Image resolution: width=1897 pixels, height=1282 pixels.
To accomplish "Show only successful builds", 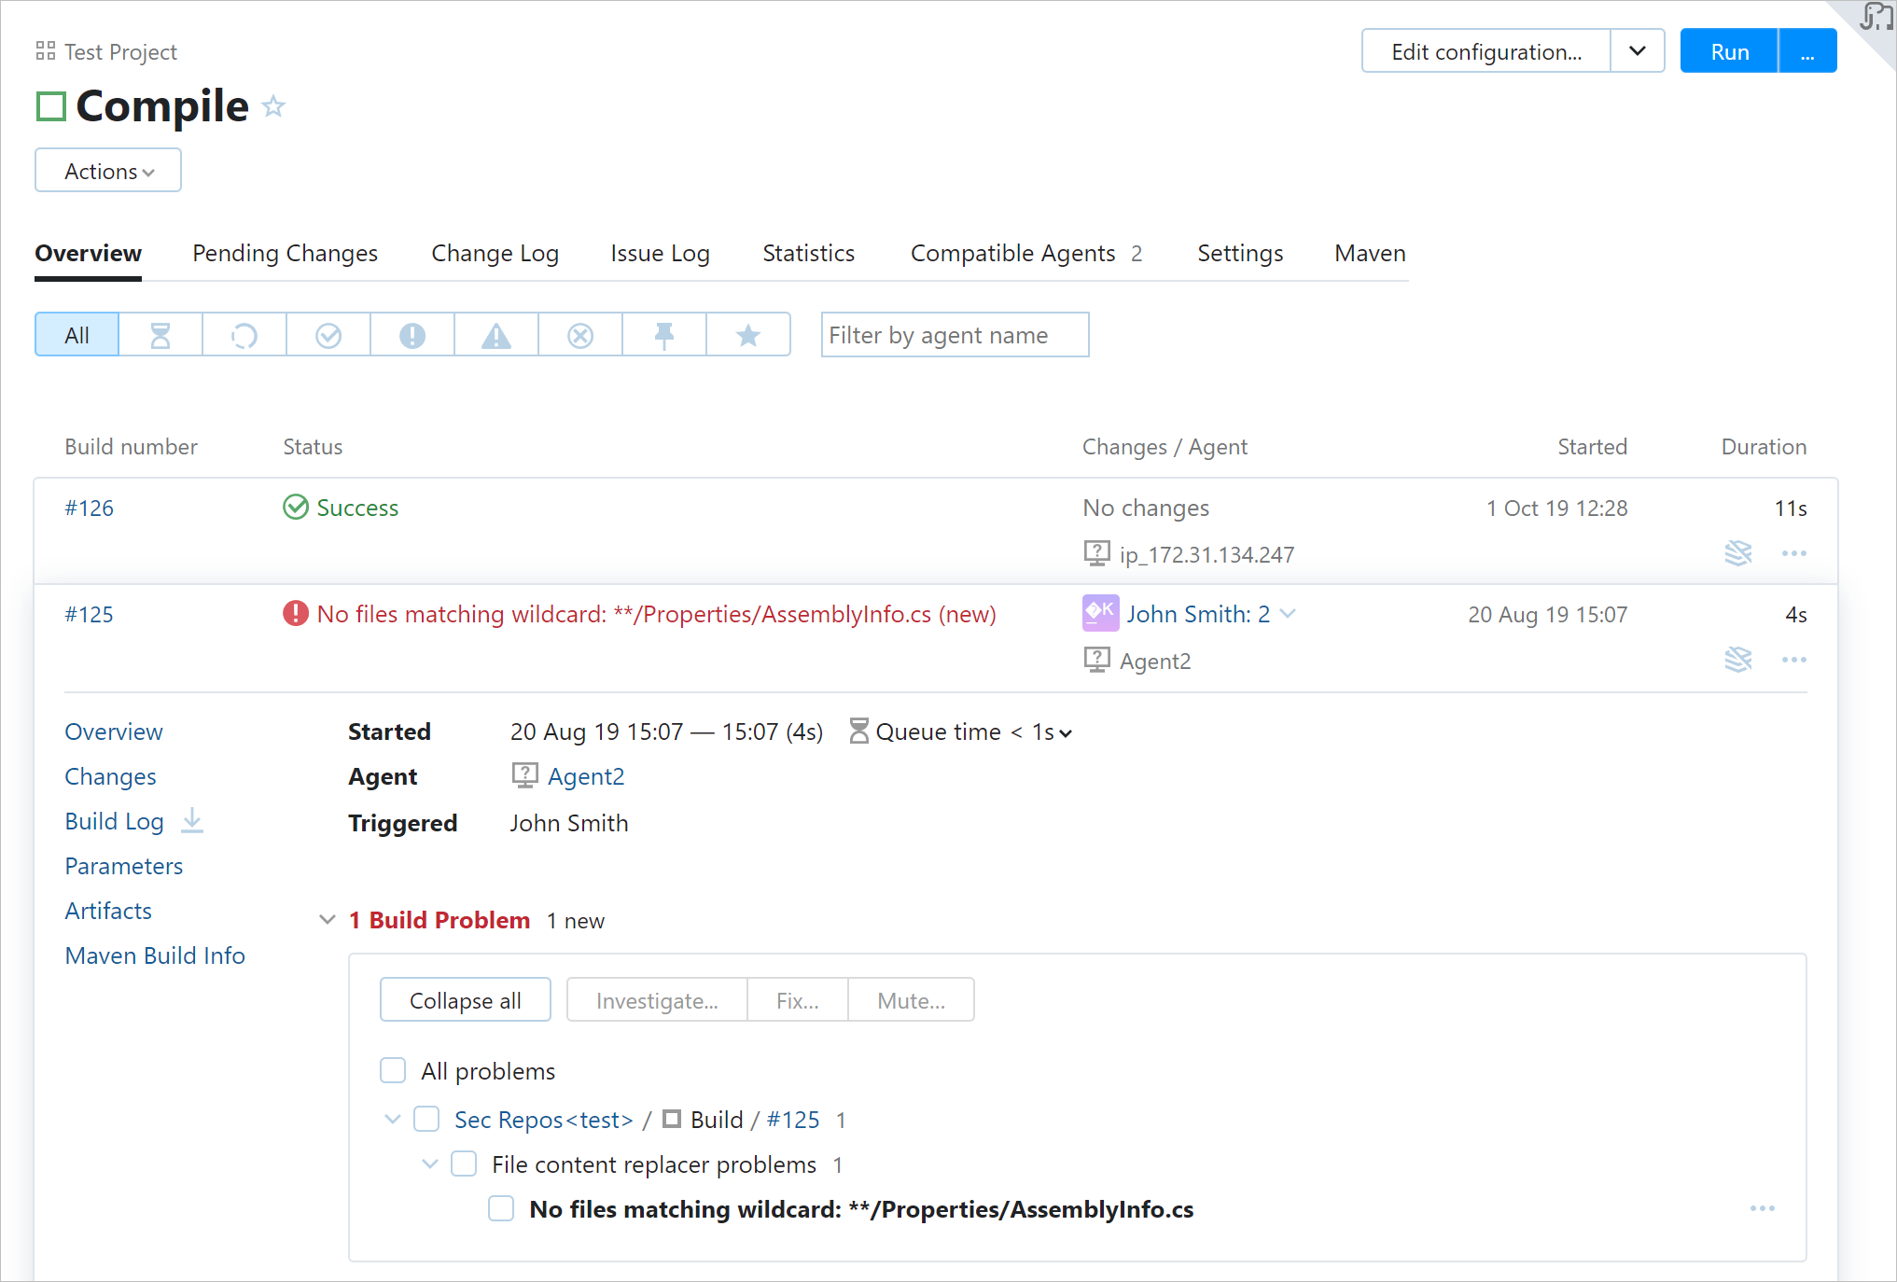I will pyautogui.click(x=328, y=334).
